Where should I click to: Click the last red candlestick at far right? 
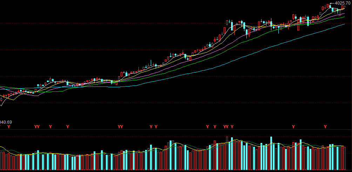(x=343, y=7)
